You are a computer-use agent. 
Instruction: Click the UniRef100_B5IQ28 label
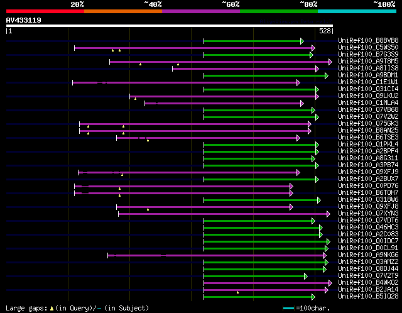pos(368,297)
